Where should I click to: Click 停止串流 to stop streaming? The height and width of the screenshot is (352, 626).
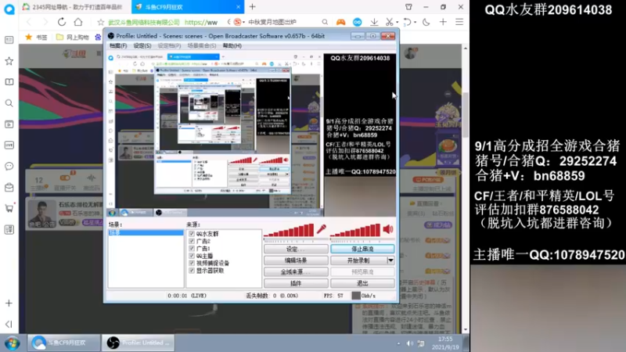(x=362, y=249)
